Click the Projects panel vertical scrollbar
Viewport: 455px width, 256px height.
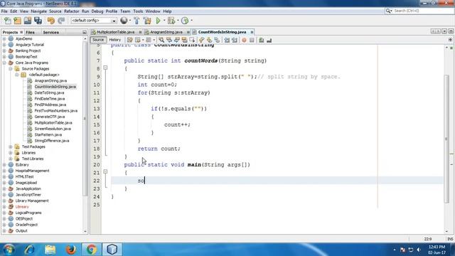point(85,119)
